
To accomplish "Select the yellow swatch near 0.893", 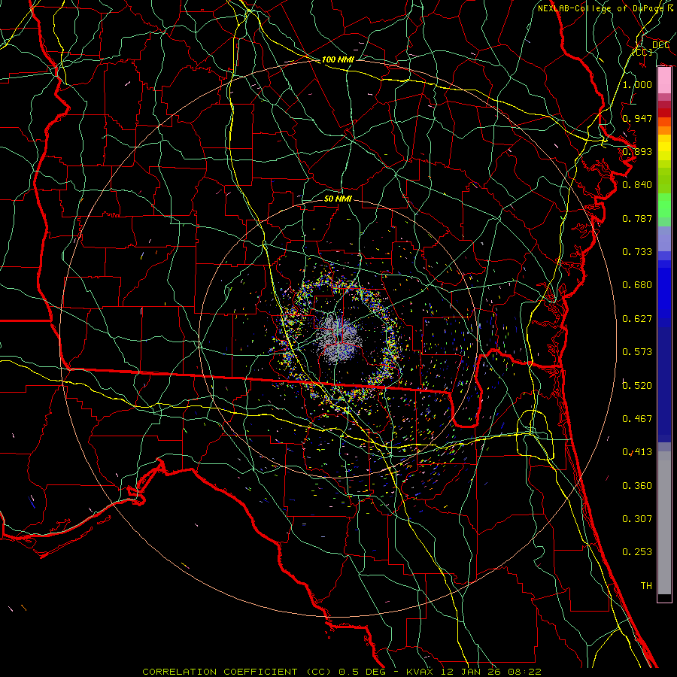I will point(663,150).
